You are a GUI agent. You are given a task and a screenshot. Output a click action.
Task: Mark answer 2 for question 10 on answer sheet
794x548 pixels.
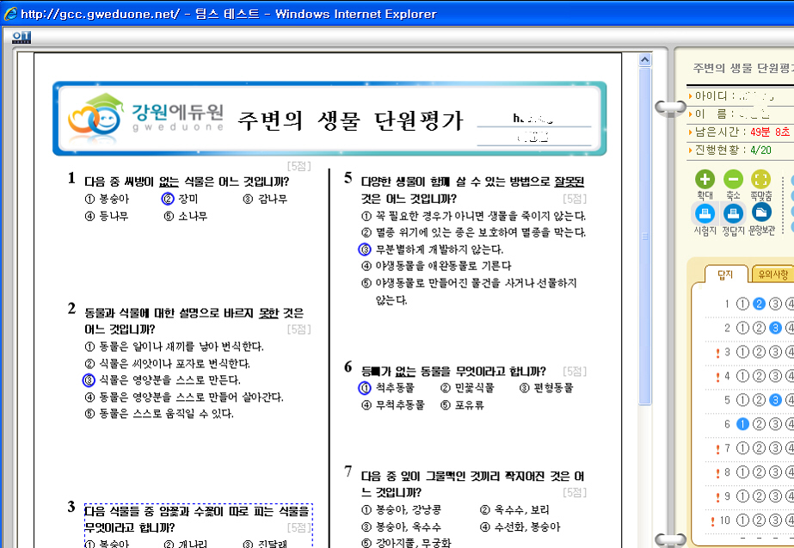pos(759,520)
